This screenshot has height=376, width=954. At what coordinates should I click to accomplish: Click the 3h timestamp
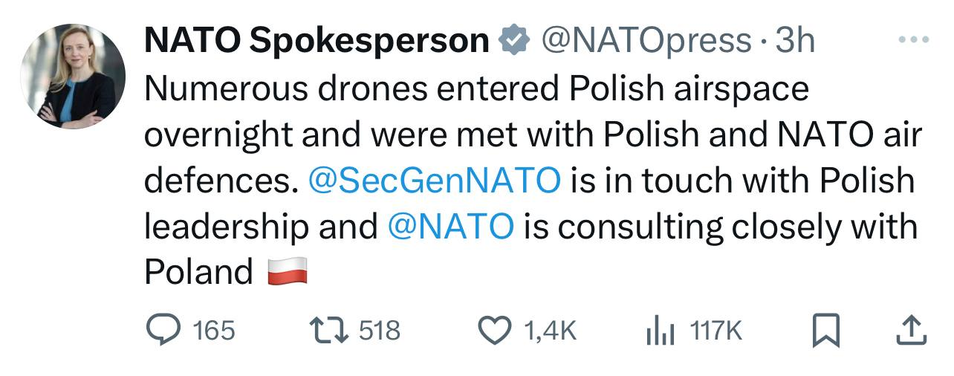click(x=795, y=41)
